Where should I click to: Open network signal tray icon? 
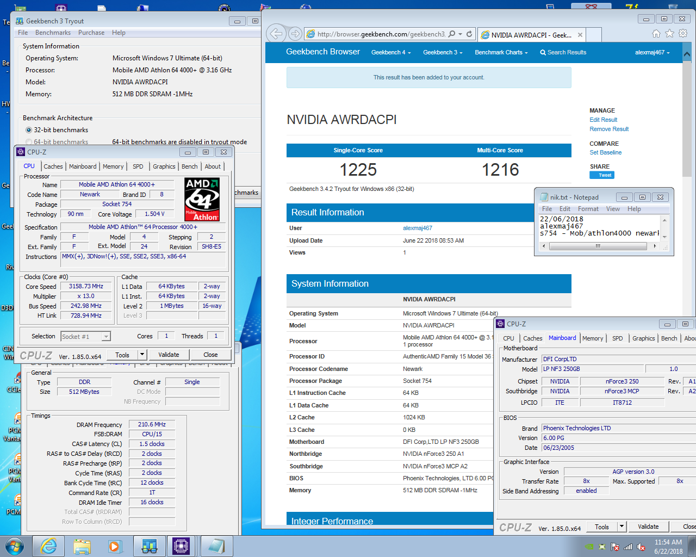pyautogui.click(x=628, y=547)
